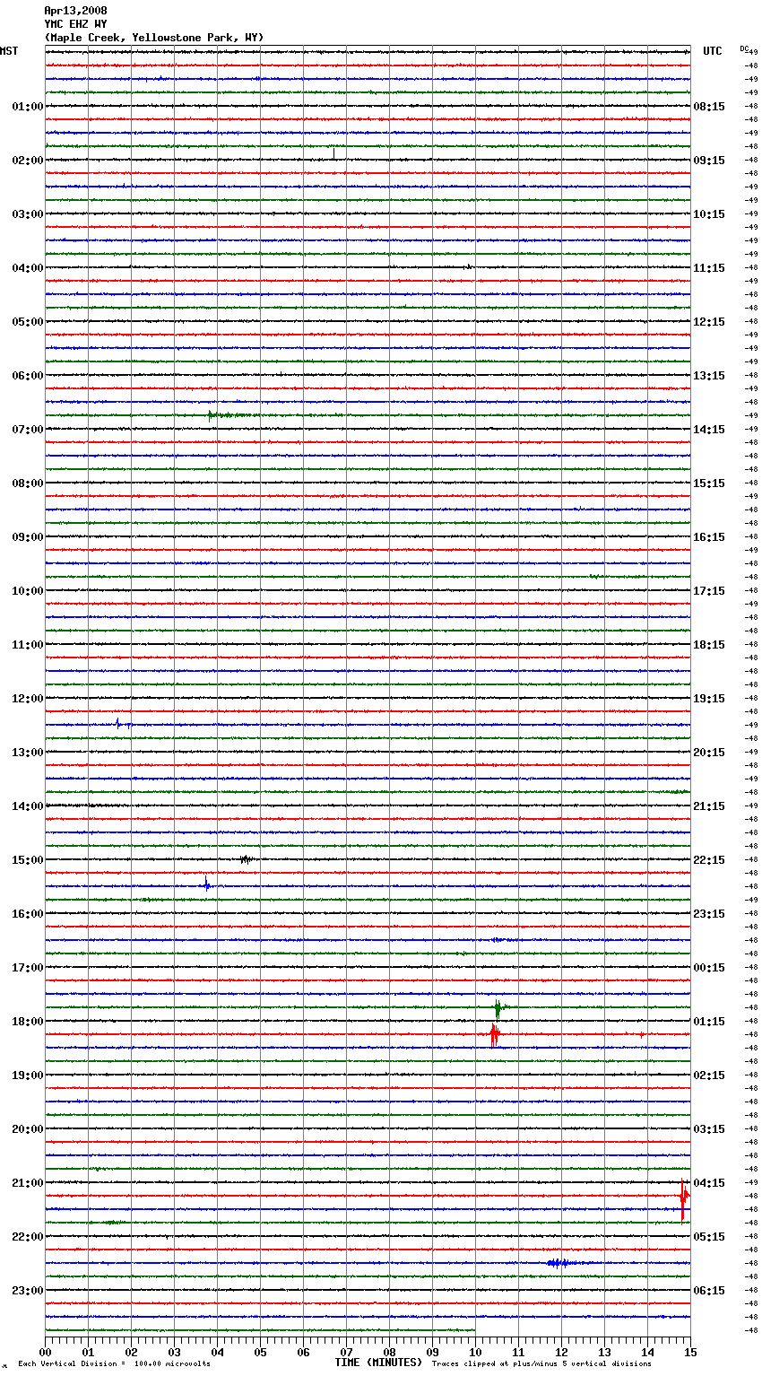Screen dimensions: 762x1376
Task: Click the DC column header
Action: coord(744,48)
